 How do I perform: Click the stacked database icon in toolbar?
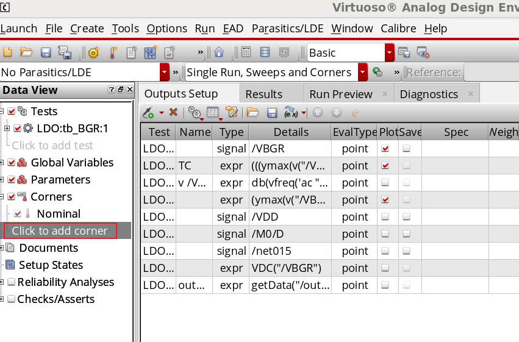pos(265,52)
